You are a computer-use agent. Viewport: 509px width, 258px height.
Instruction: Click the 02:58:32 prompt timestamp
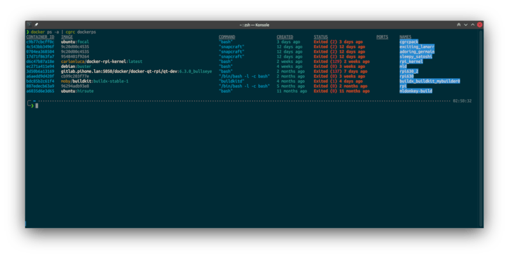tap(463, 101)
